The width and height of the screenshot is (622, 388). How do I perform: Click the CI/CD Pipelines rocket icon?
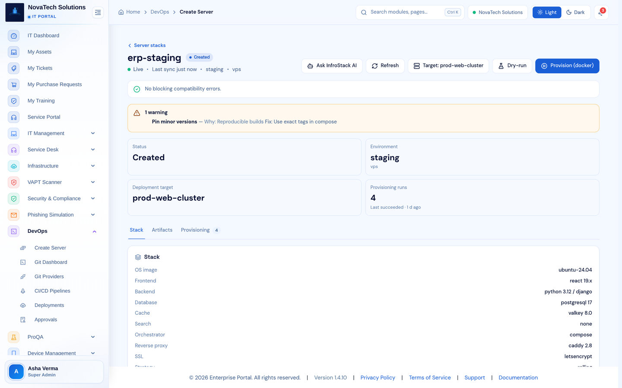(23, 291)
